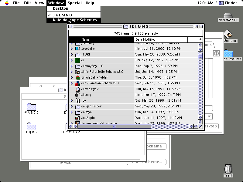Expand Jin's Futuristic Schemes2.0 triangle
The image size is (243, 182).
click(72, 72)
